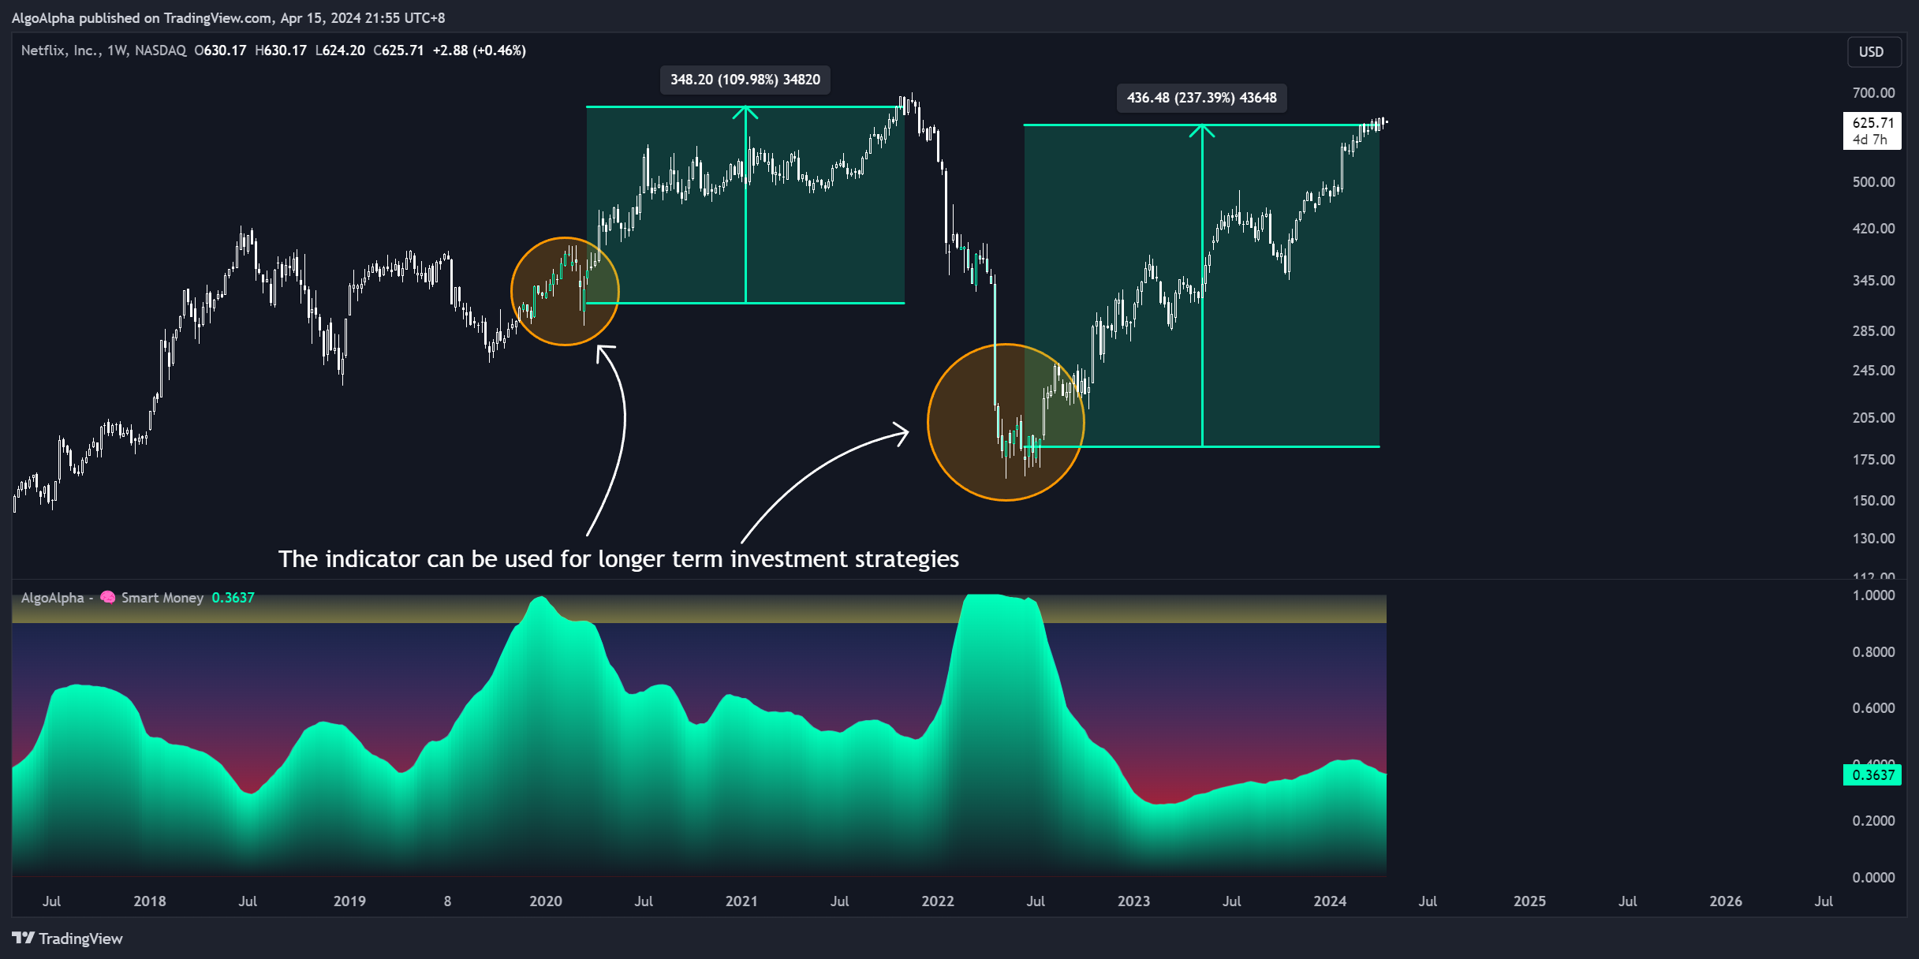
Task: Click the AlgoAlpha Smart Money indicator legend
Action: (112, 598)
